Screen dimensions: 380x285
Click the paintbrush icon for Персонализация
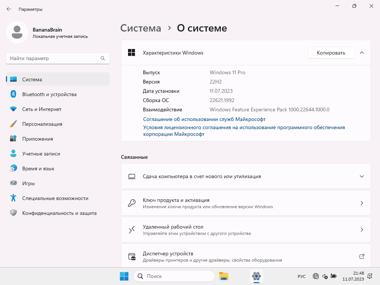[13, 124]
